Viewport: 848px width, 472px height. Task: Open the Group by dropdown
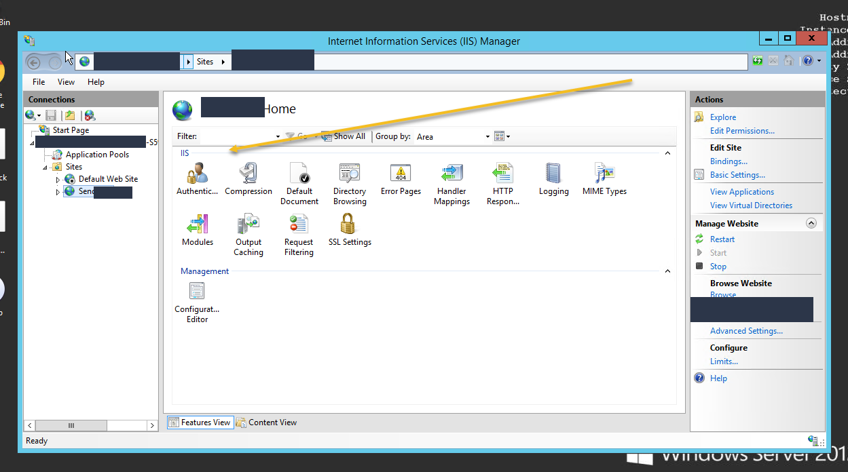click(453, 137)
